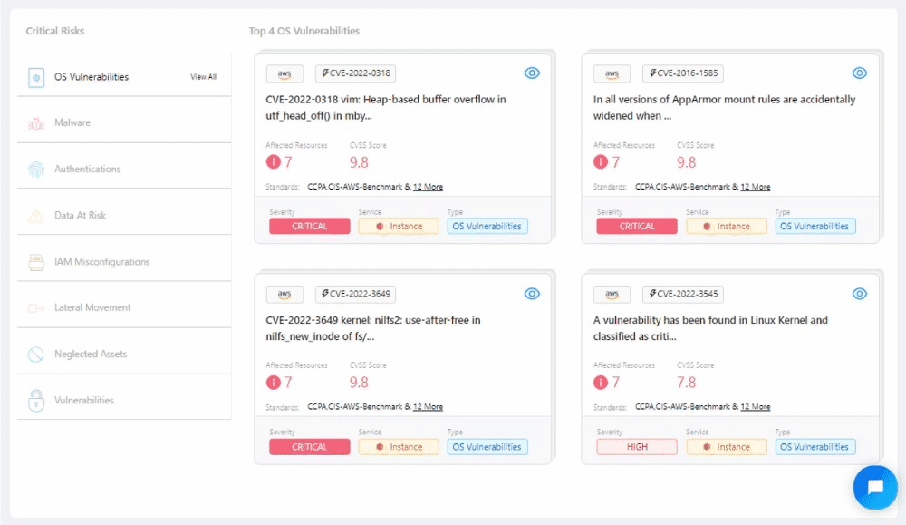The image size is (906, 525).
Task: Click the Malware bug icon
Action: (36, 123)
